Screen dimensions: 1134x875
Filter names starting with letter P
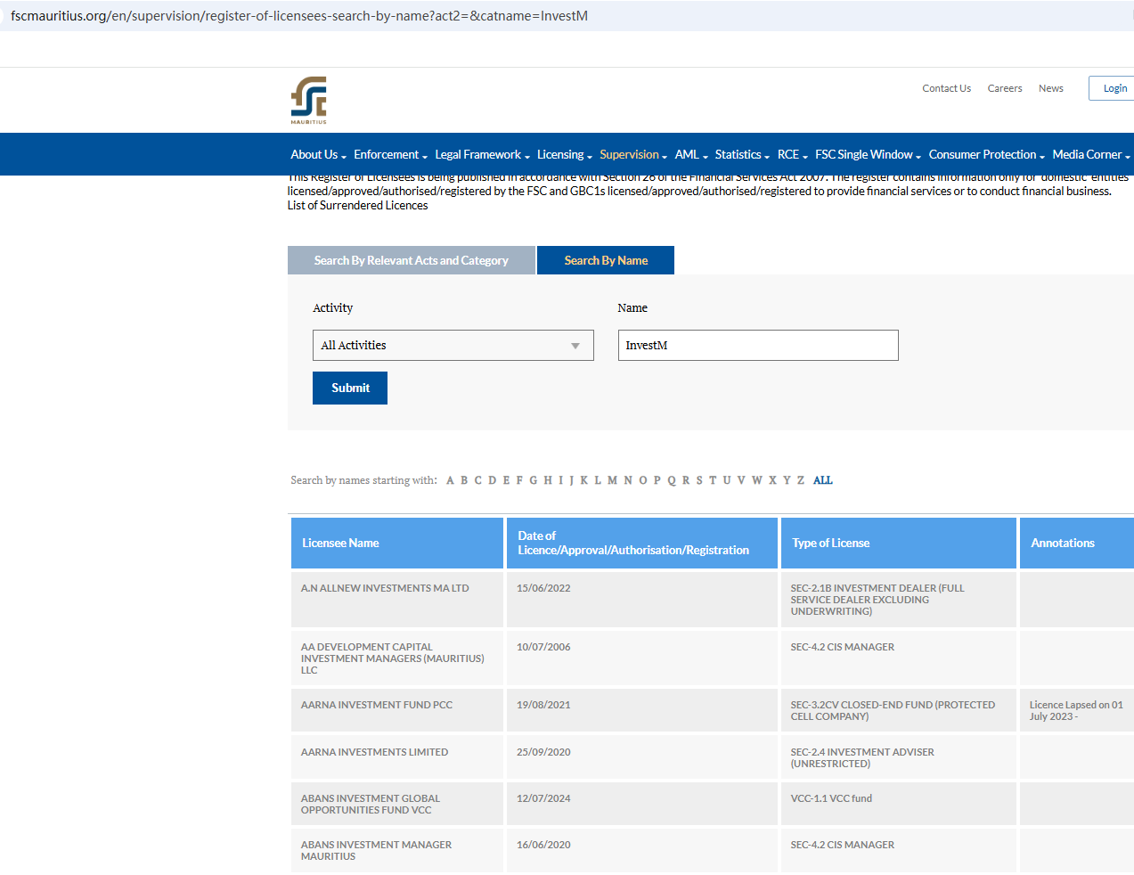[657, 480]
